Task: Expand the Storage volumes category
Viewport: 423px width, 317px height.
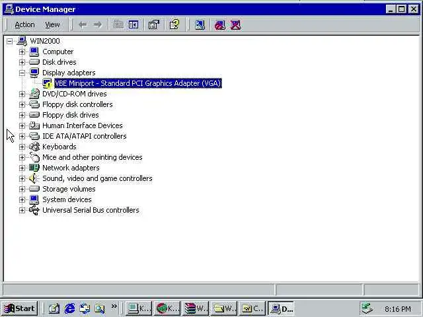Action: click(x=22, y=189)
